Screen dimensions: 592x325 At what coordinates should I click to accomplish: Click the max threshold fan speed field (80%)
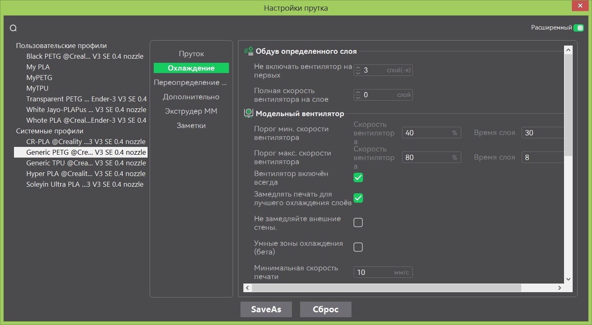[x=432, y=158]
